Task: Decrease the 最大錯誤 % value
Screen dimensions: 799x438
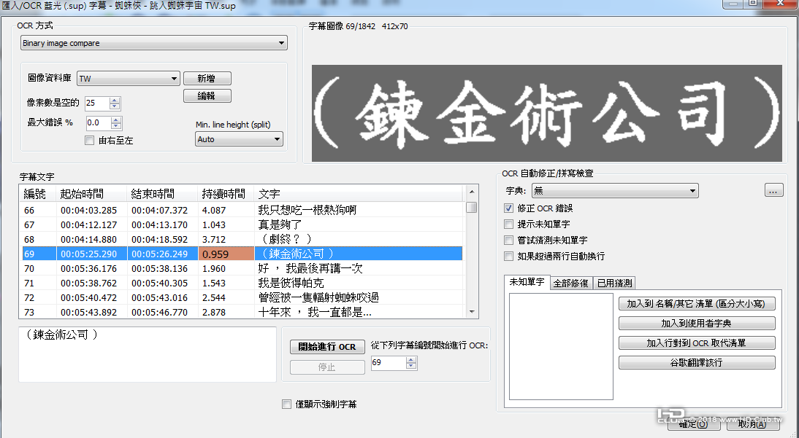Action: pyautogui.click(x=117, y=126)
